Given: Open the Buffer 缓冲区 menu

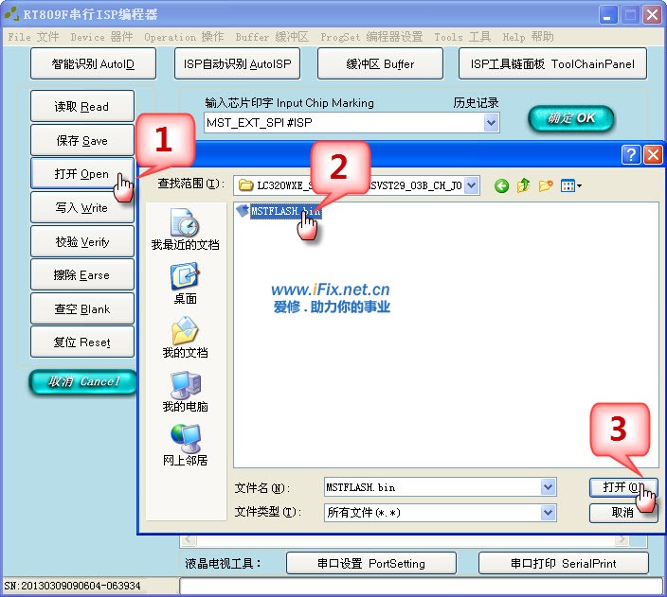Looking at the screenshot, I should click(272, 37).
